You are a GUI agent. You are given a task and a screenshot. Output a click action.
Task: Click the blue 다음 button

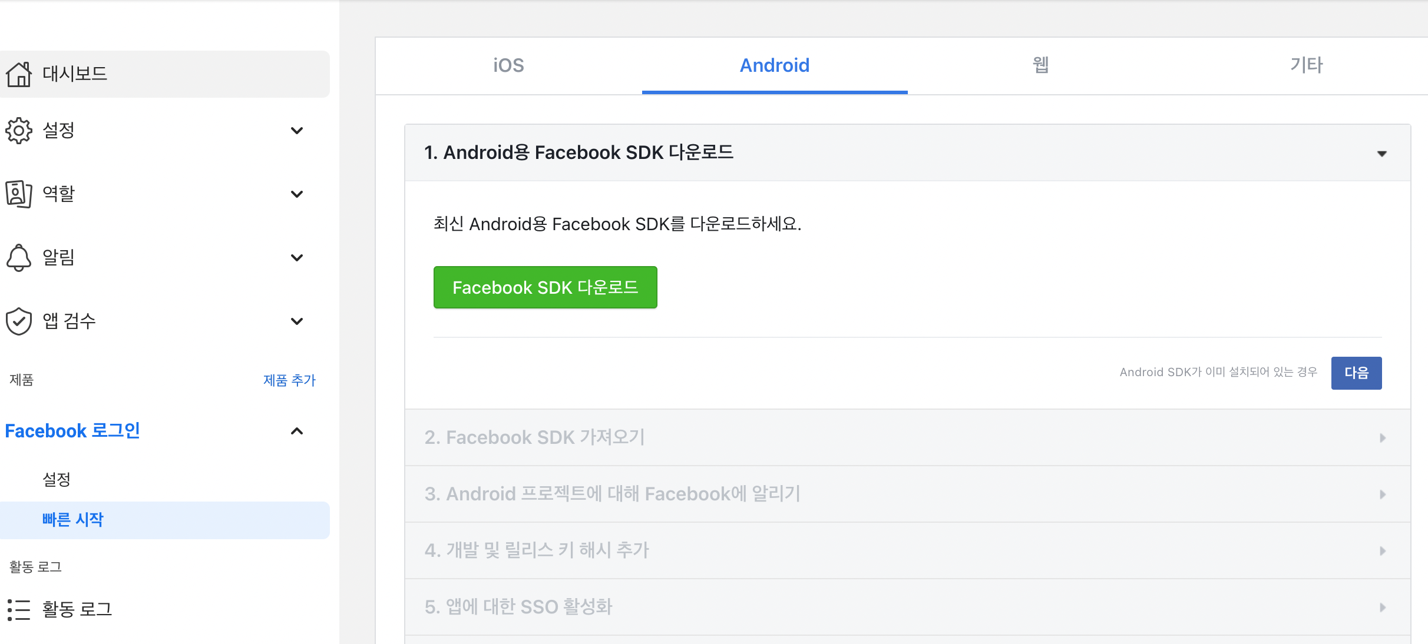pos(1356,373)
